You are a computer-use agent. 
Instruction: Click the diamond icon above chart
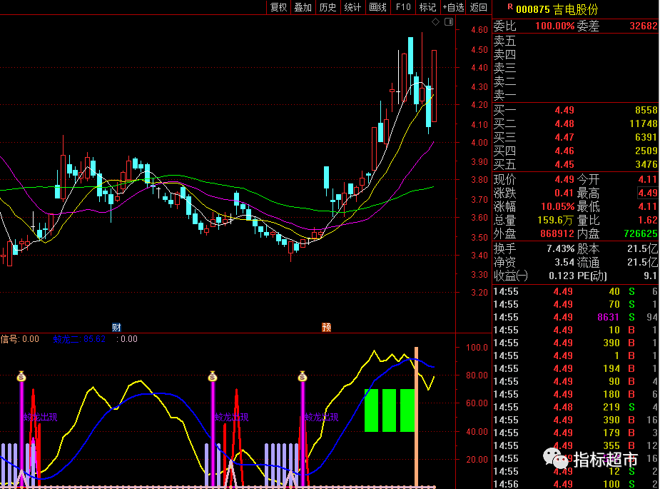coord(436,22)
